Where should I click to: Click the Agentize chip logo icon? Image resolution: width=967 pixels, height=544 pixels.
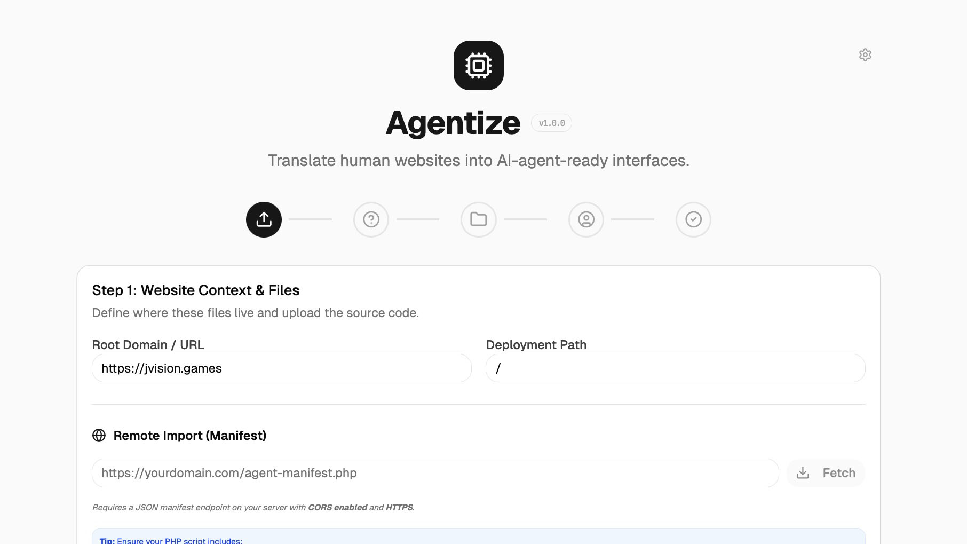pyautogui.click(x=478, y=65)
